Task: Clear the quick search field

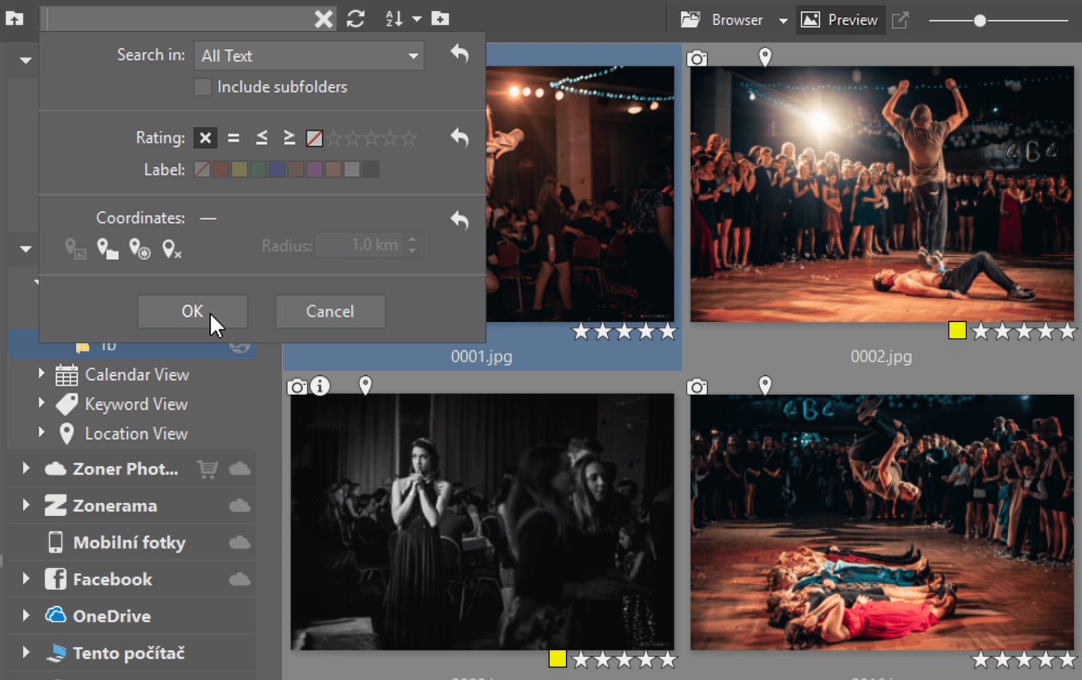Action: 324,19
